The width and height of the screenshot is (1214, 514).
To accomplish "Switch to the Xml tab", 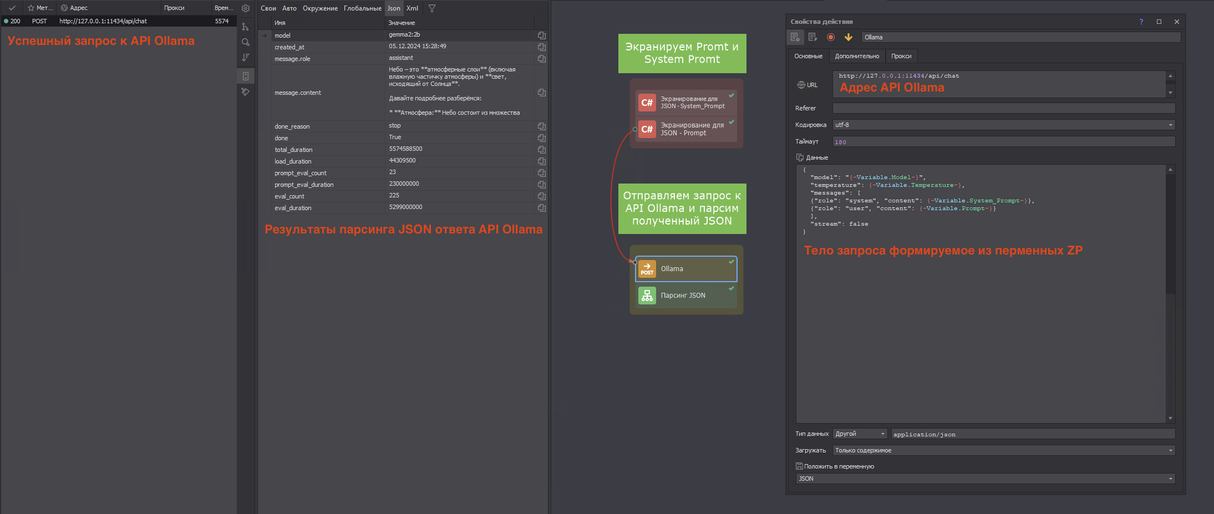I will pyautogui.click(x=412, y=8).
